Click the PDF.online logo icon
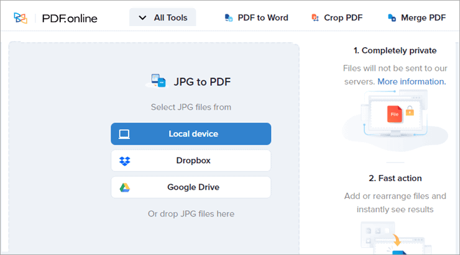The height and width of the screenshot is (255, 460). [x=21, y=18]
